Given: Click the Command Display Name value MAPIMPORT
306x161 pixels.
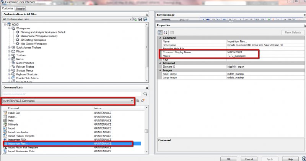Looking at the screenshot, I should click(x=235, y=52).
